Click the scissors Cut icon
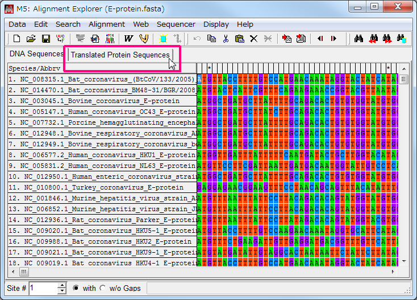This screenshot has height=300, width=417. point(226,39)
